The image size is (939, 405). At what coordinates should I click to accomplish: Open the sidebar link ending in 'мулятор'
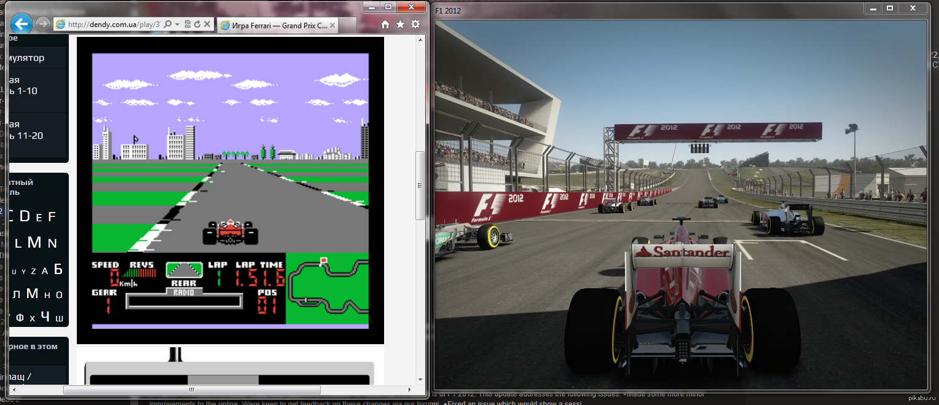point(26,58)
